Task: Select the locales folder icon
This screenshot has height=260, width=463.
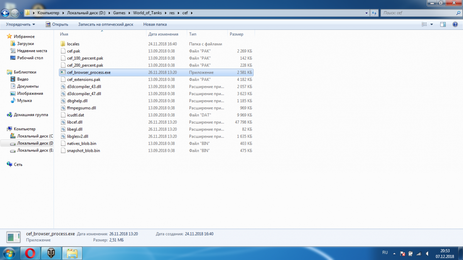Action: point(64,44)
